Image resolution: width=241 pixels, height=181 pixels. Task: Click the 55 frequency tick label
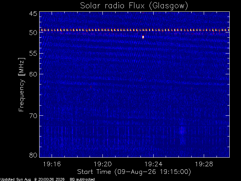coord(33,54)
